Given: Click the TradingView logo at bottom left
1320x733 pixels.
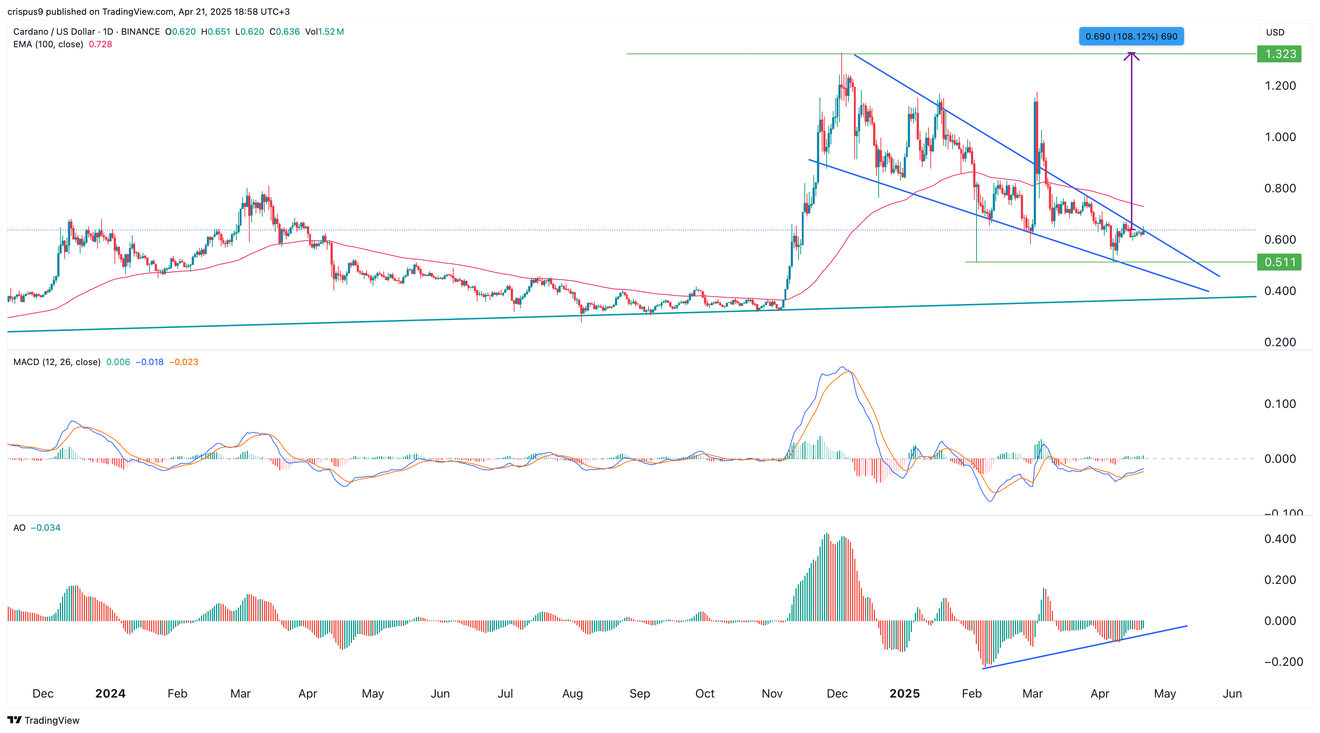Looking at the screenshot, I should point(44,720).
